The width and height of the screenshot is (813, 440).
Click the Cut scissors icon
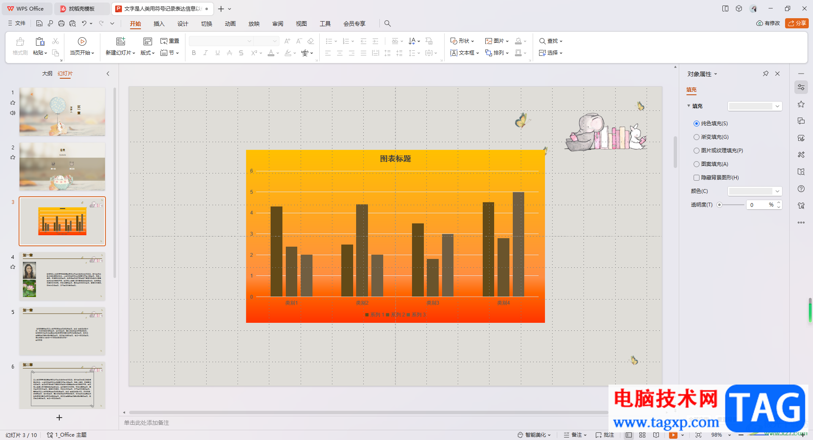pos(55,41)
